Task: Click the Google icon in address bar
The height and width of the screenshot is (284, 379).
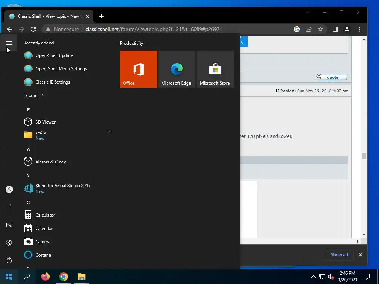Action: [x=297, y=29]
